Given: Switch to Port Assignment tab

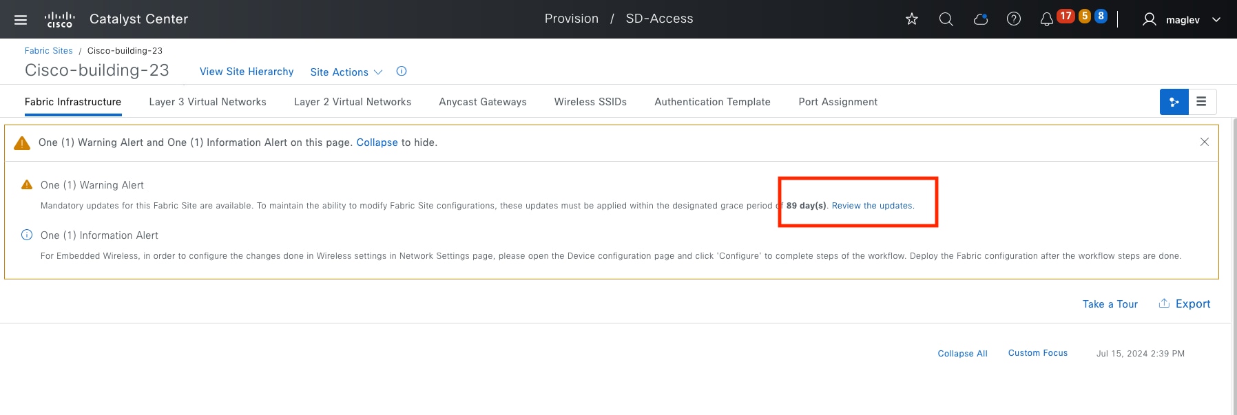Looking at the screenshot, I should [838, 102].
